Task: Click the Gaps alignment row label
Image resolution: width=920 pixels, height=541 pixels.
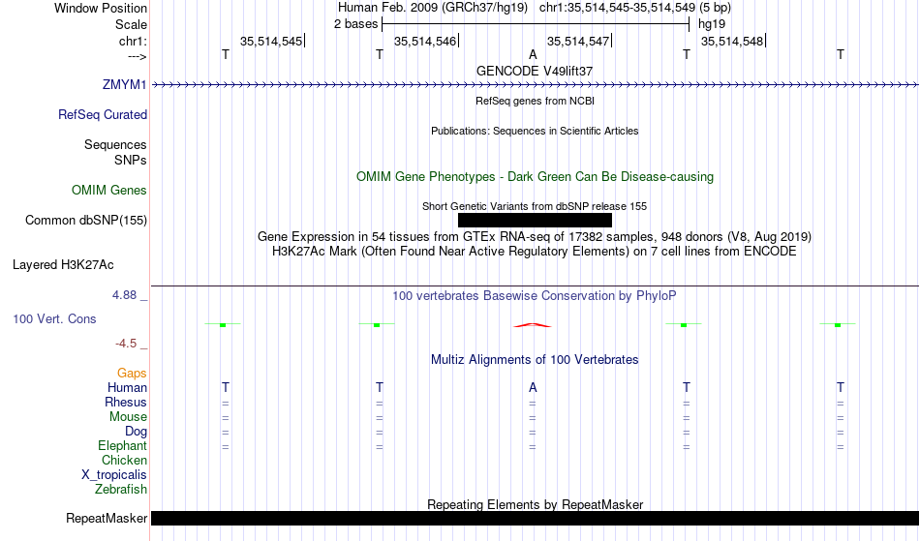Action: pos(132,374)
